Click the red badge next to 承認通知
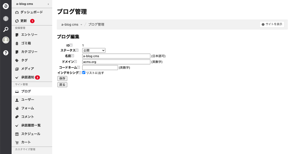The image size is (292, 154). (x=37, y=77)
